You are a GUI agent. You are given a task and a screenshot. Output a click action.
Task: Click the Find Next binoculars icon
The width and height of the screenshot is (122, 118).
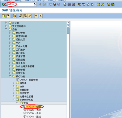tap(73, 4)
